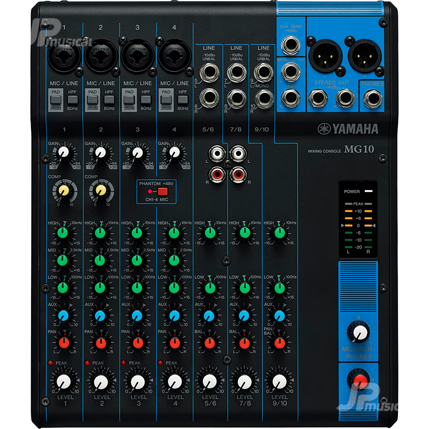This screenshot has height=429, width=429.
Task: Click the LEVEL 2 knob
Action: point(101,381)
